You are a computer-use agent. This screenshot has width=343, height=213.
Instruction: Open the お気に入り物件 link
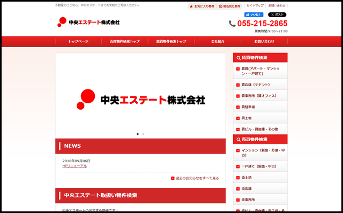(204, 6)
